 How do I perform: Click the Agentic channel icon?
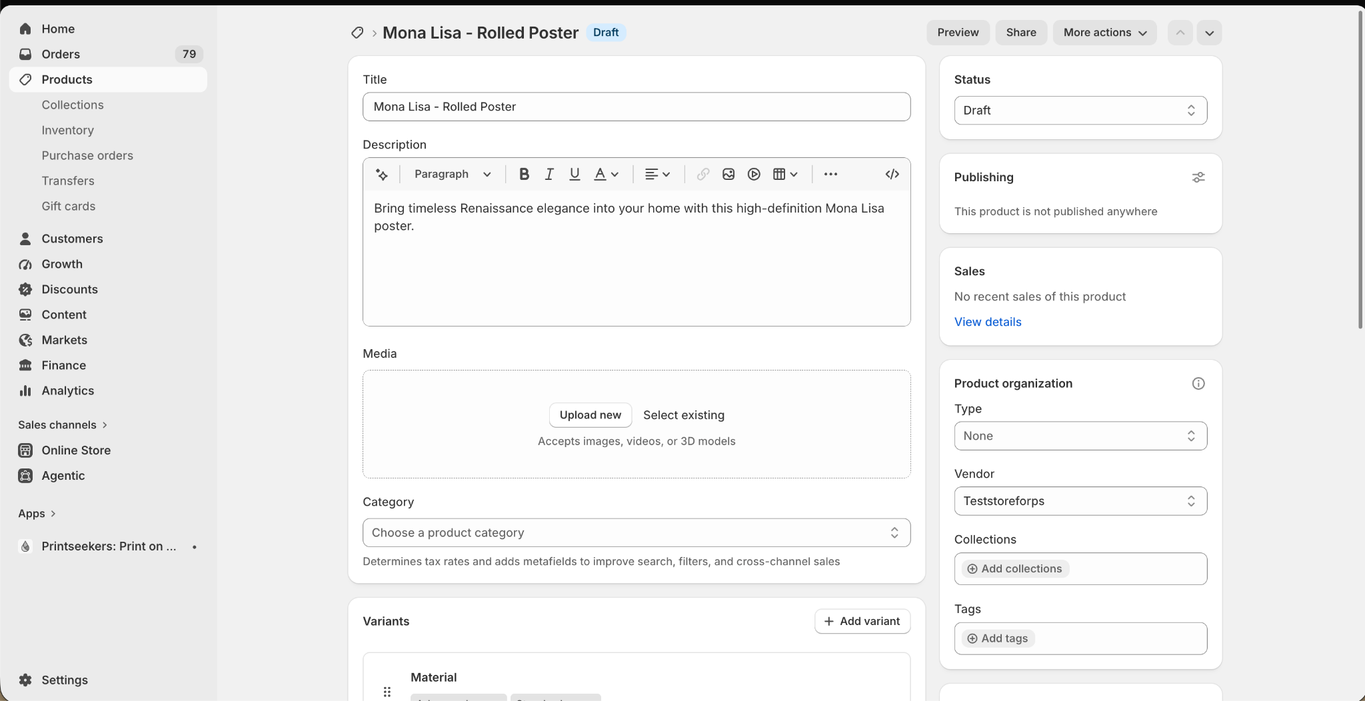(x=25, y=476)
